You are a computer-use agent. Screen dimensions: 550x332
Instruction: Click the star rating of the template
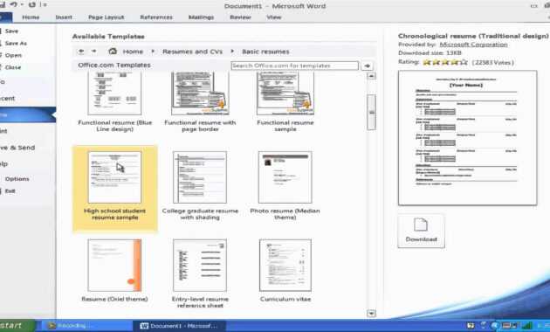(445, 62)
